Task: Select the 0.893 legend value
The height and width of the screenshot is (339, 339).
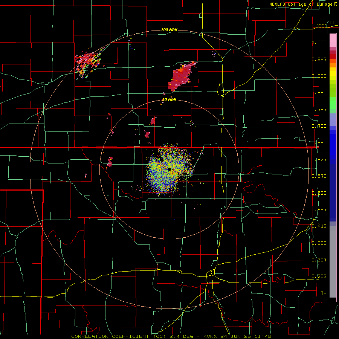Action: click(319, 76)
